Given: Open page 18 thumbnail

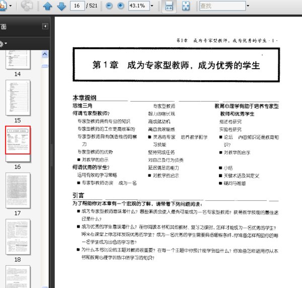Looking at the screenshot, I should point(18,236).
